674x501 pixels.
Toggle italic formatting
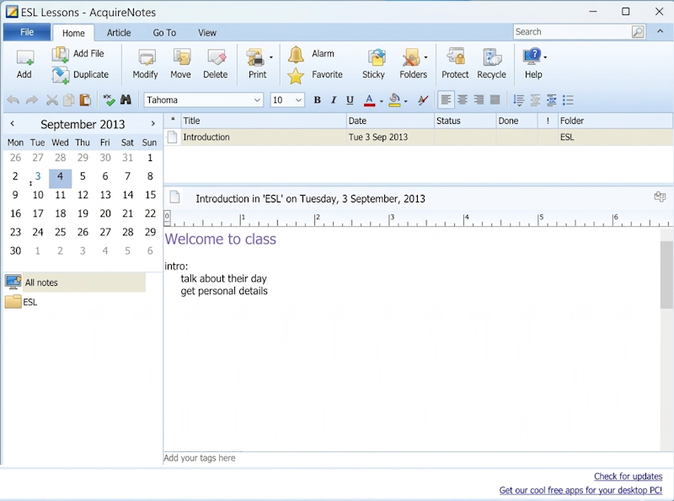pyautogui.click(x=334, y=100)
